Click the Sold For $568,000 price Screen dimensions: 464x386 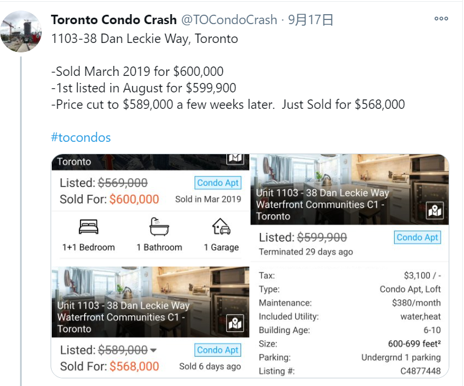pos(109,367)
